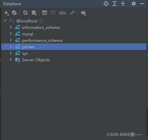This screenshot has height=140, width=148.
Task: Open the query console QL icon
Action: click(x=45, y=13)
